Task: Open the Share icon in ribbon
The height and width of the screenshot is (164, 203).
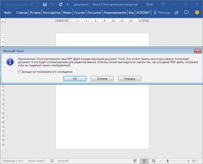Action: [177, 13]
